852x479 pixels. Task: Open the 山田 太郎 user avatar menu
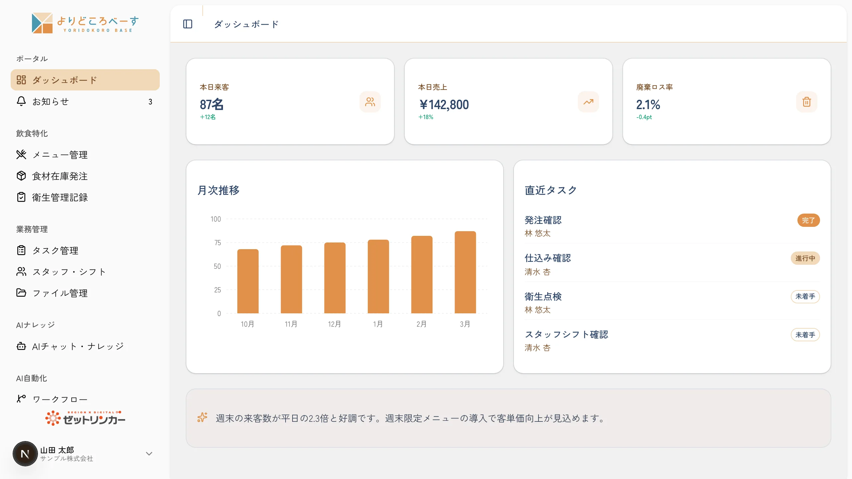click(25, 454)
